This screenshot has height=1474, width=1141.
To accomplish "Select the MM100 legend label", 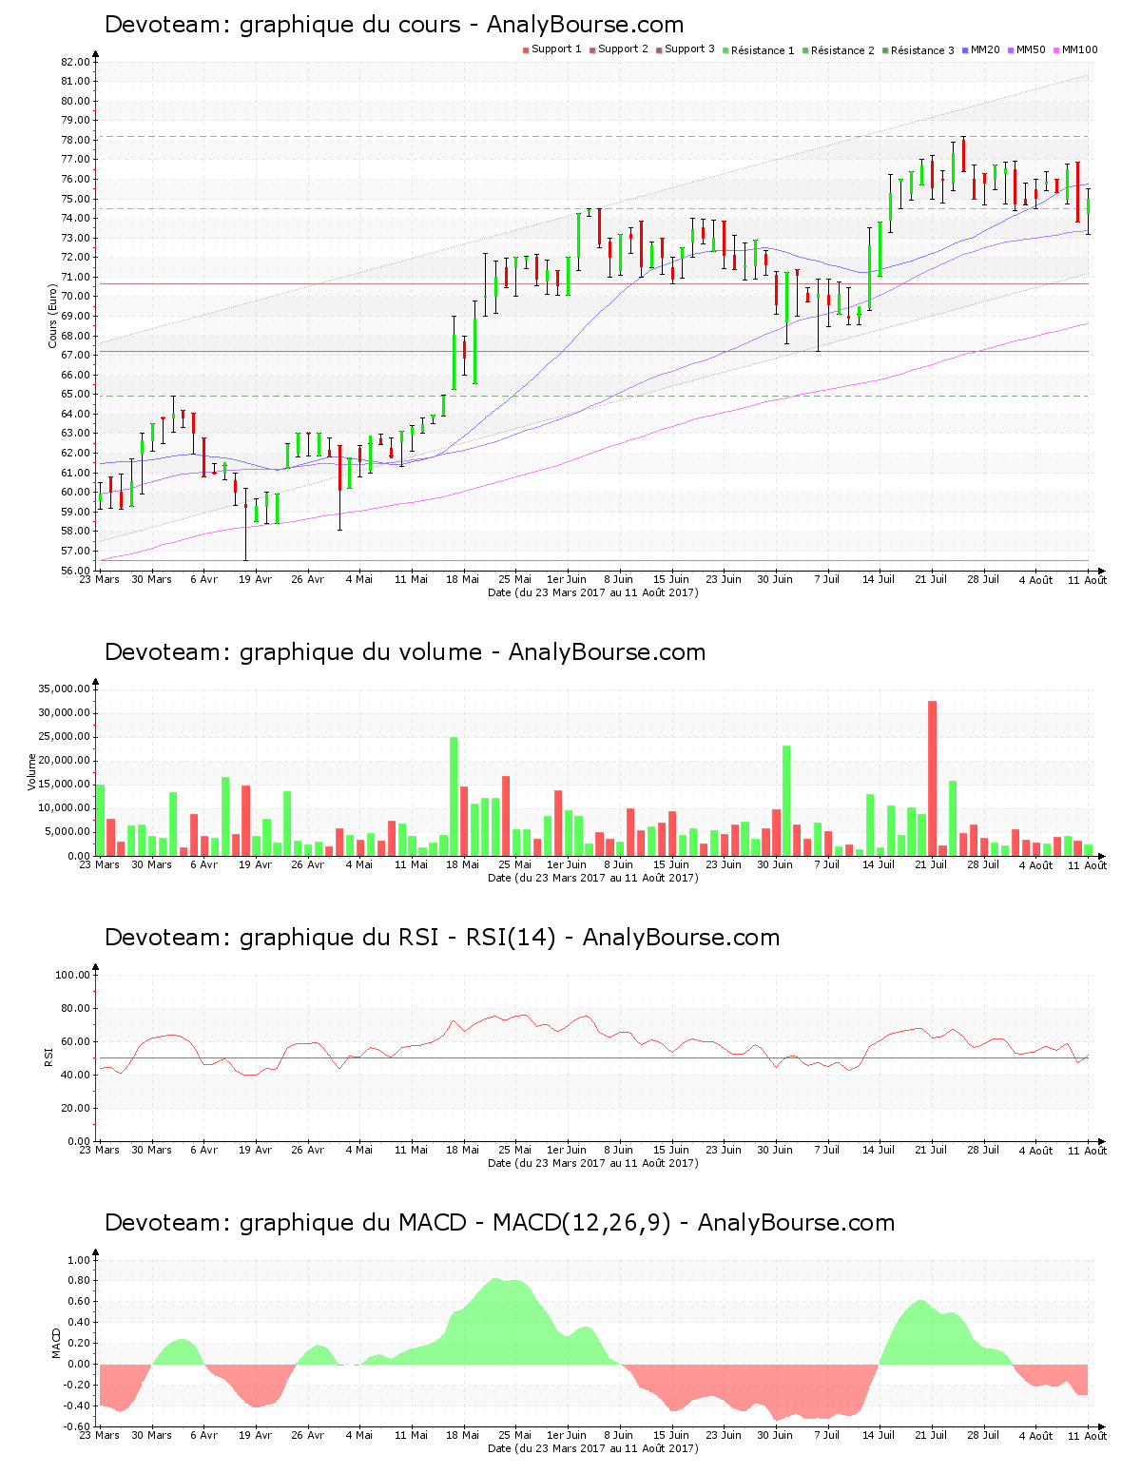I will [1079, 49].
